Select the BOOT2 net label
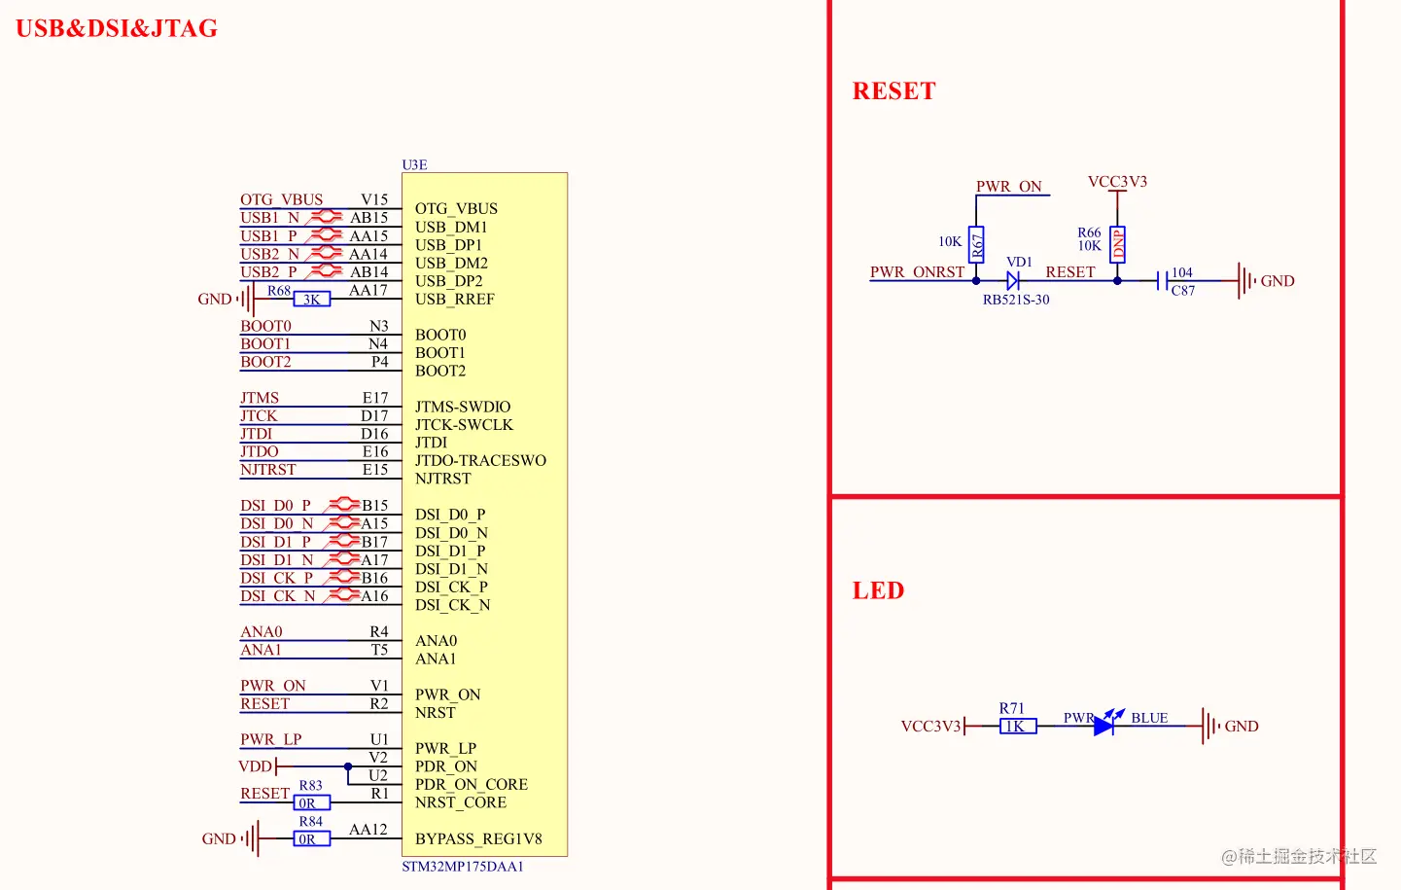The width and height of the screenshot is (1401, 890). pyautogui.click(x=266, y=362)
